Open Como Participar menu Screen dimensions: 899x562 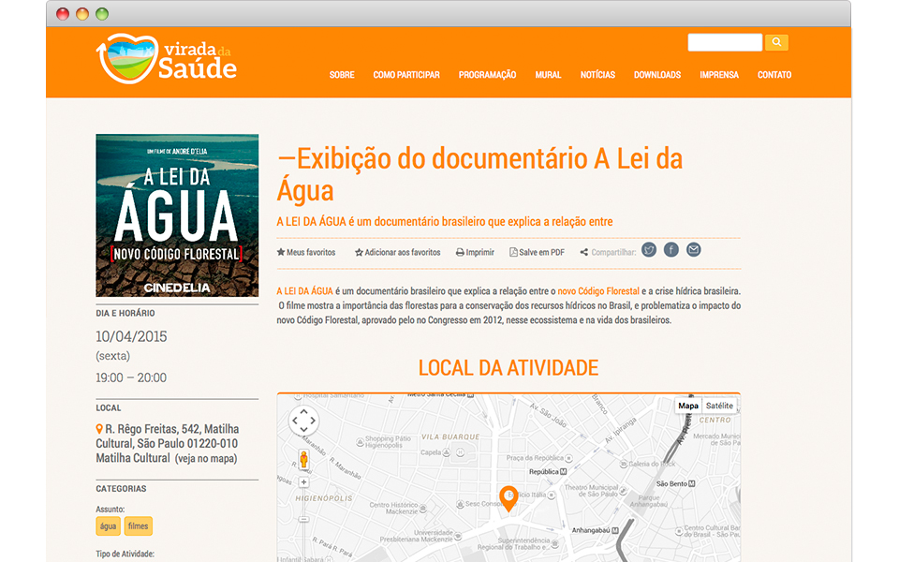tap(406, 75)
